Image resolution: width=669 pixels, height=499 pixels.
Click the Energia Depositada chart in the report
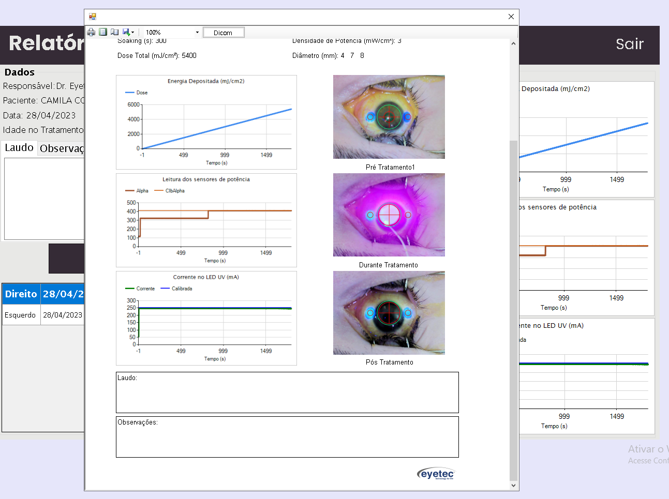[x=206, y=123]
